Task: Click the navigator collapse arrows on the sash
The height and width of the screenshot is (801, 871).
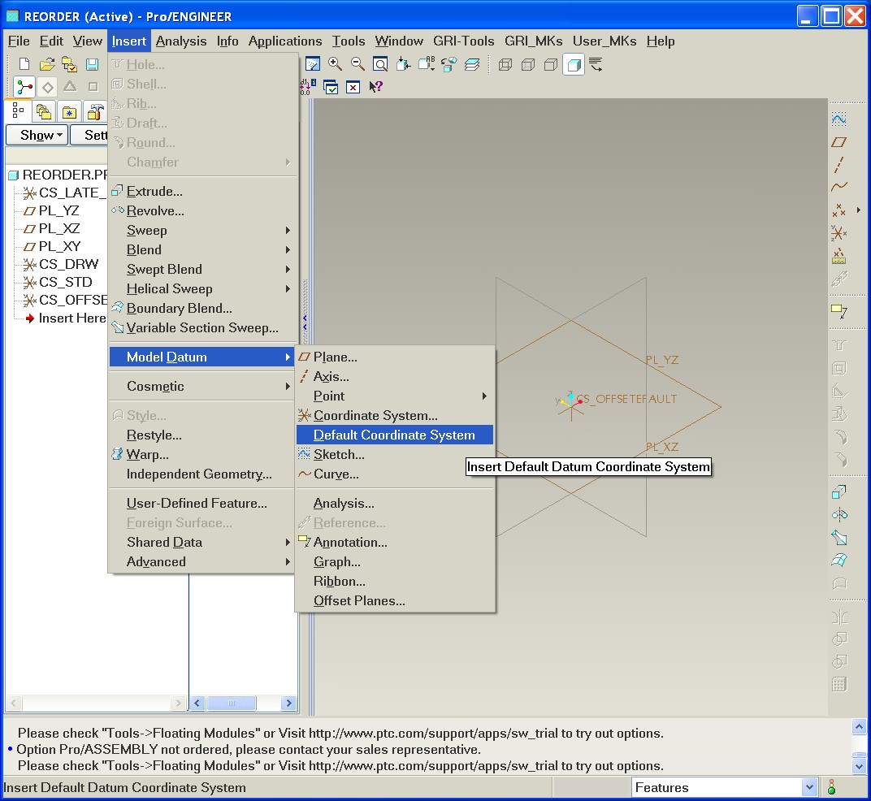Action: click(305, 323)
